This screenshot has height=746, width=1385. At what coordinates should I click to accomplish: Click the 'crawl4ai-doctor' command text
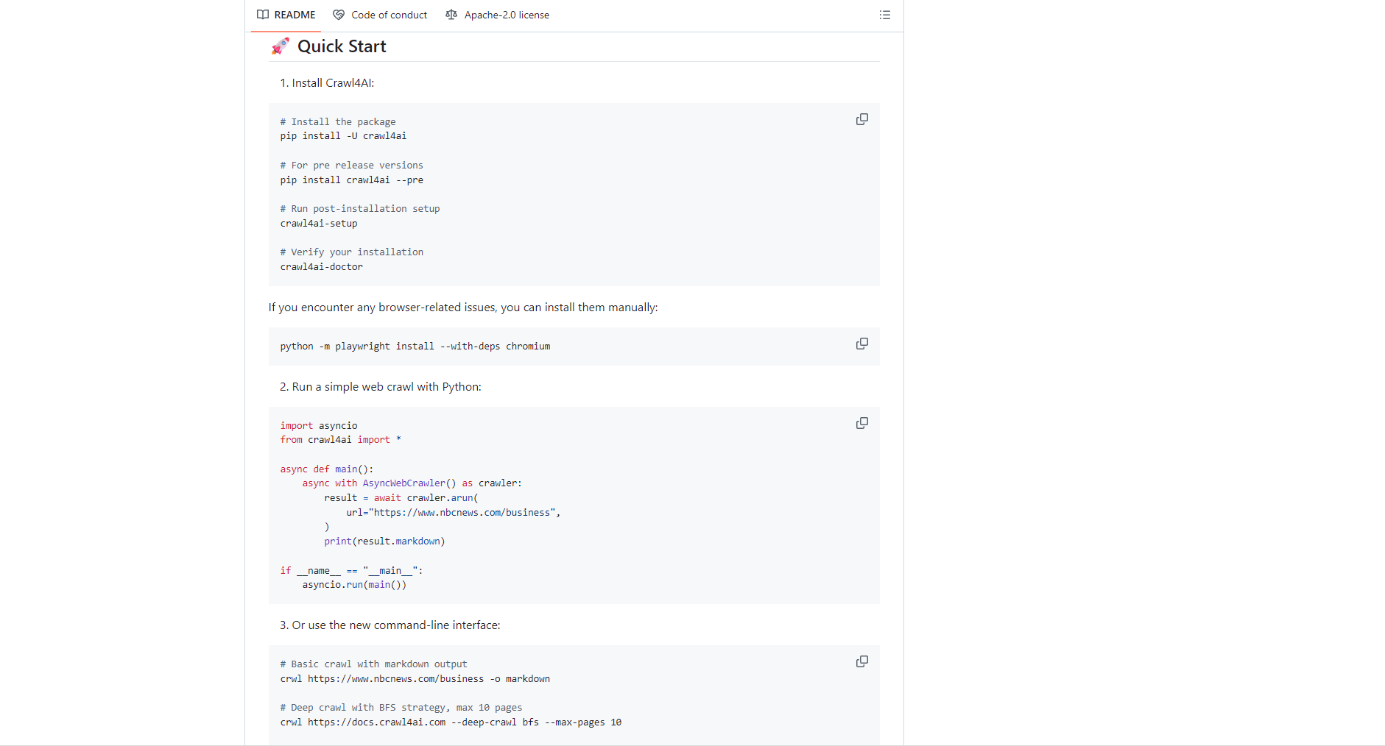pyautogui.click(x=322, y=267)
